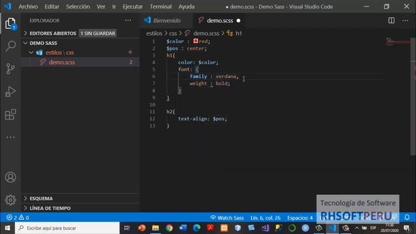This screenshot has height=234, width=416.
Task: Show additional views ellipsis in activity bar
Action: 10,137
